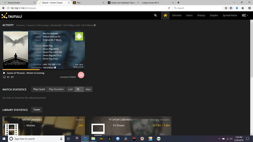Open the Synced Items nav item
This screenshot has height=142, width=253.
point(230,15)
